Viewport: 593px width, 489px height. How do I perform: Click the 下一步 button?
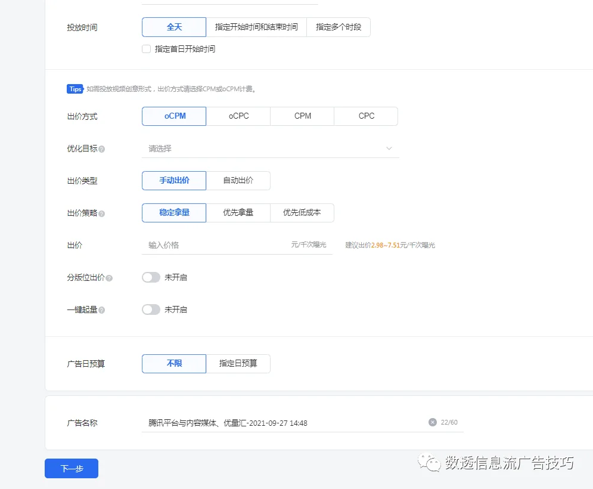coord(72,469)
